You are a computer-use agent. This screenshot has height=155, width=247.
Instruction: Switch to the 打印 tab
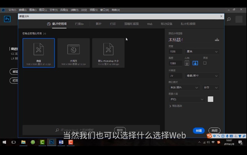click(x=113, y=24)
